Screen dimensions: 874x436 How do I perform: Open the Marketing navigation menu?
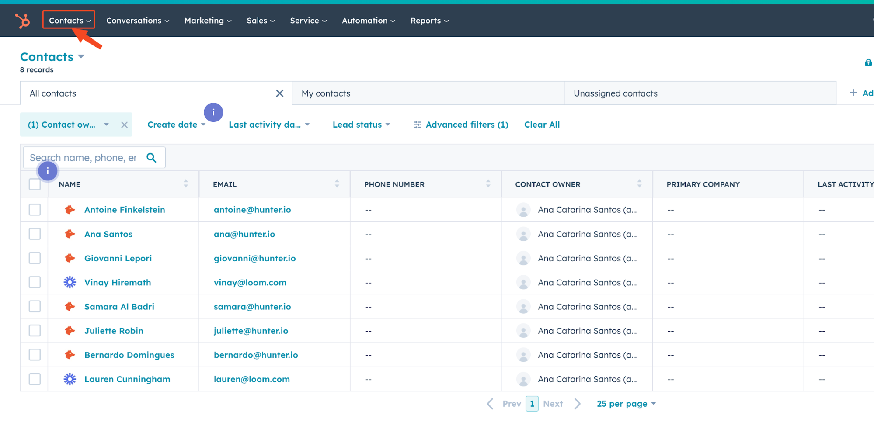tap(208, 21)
